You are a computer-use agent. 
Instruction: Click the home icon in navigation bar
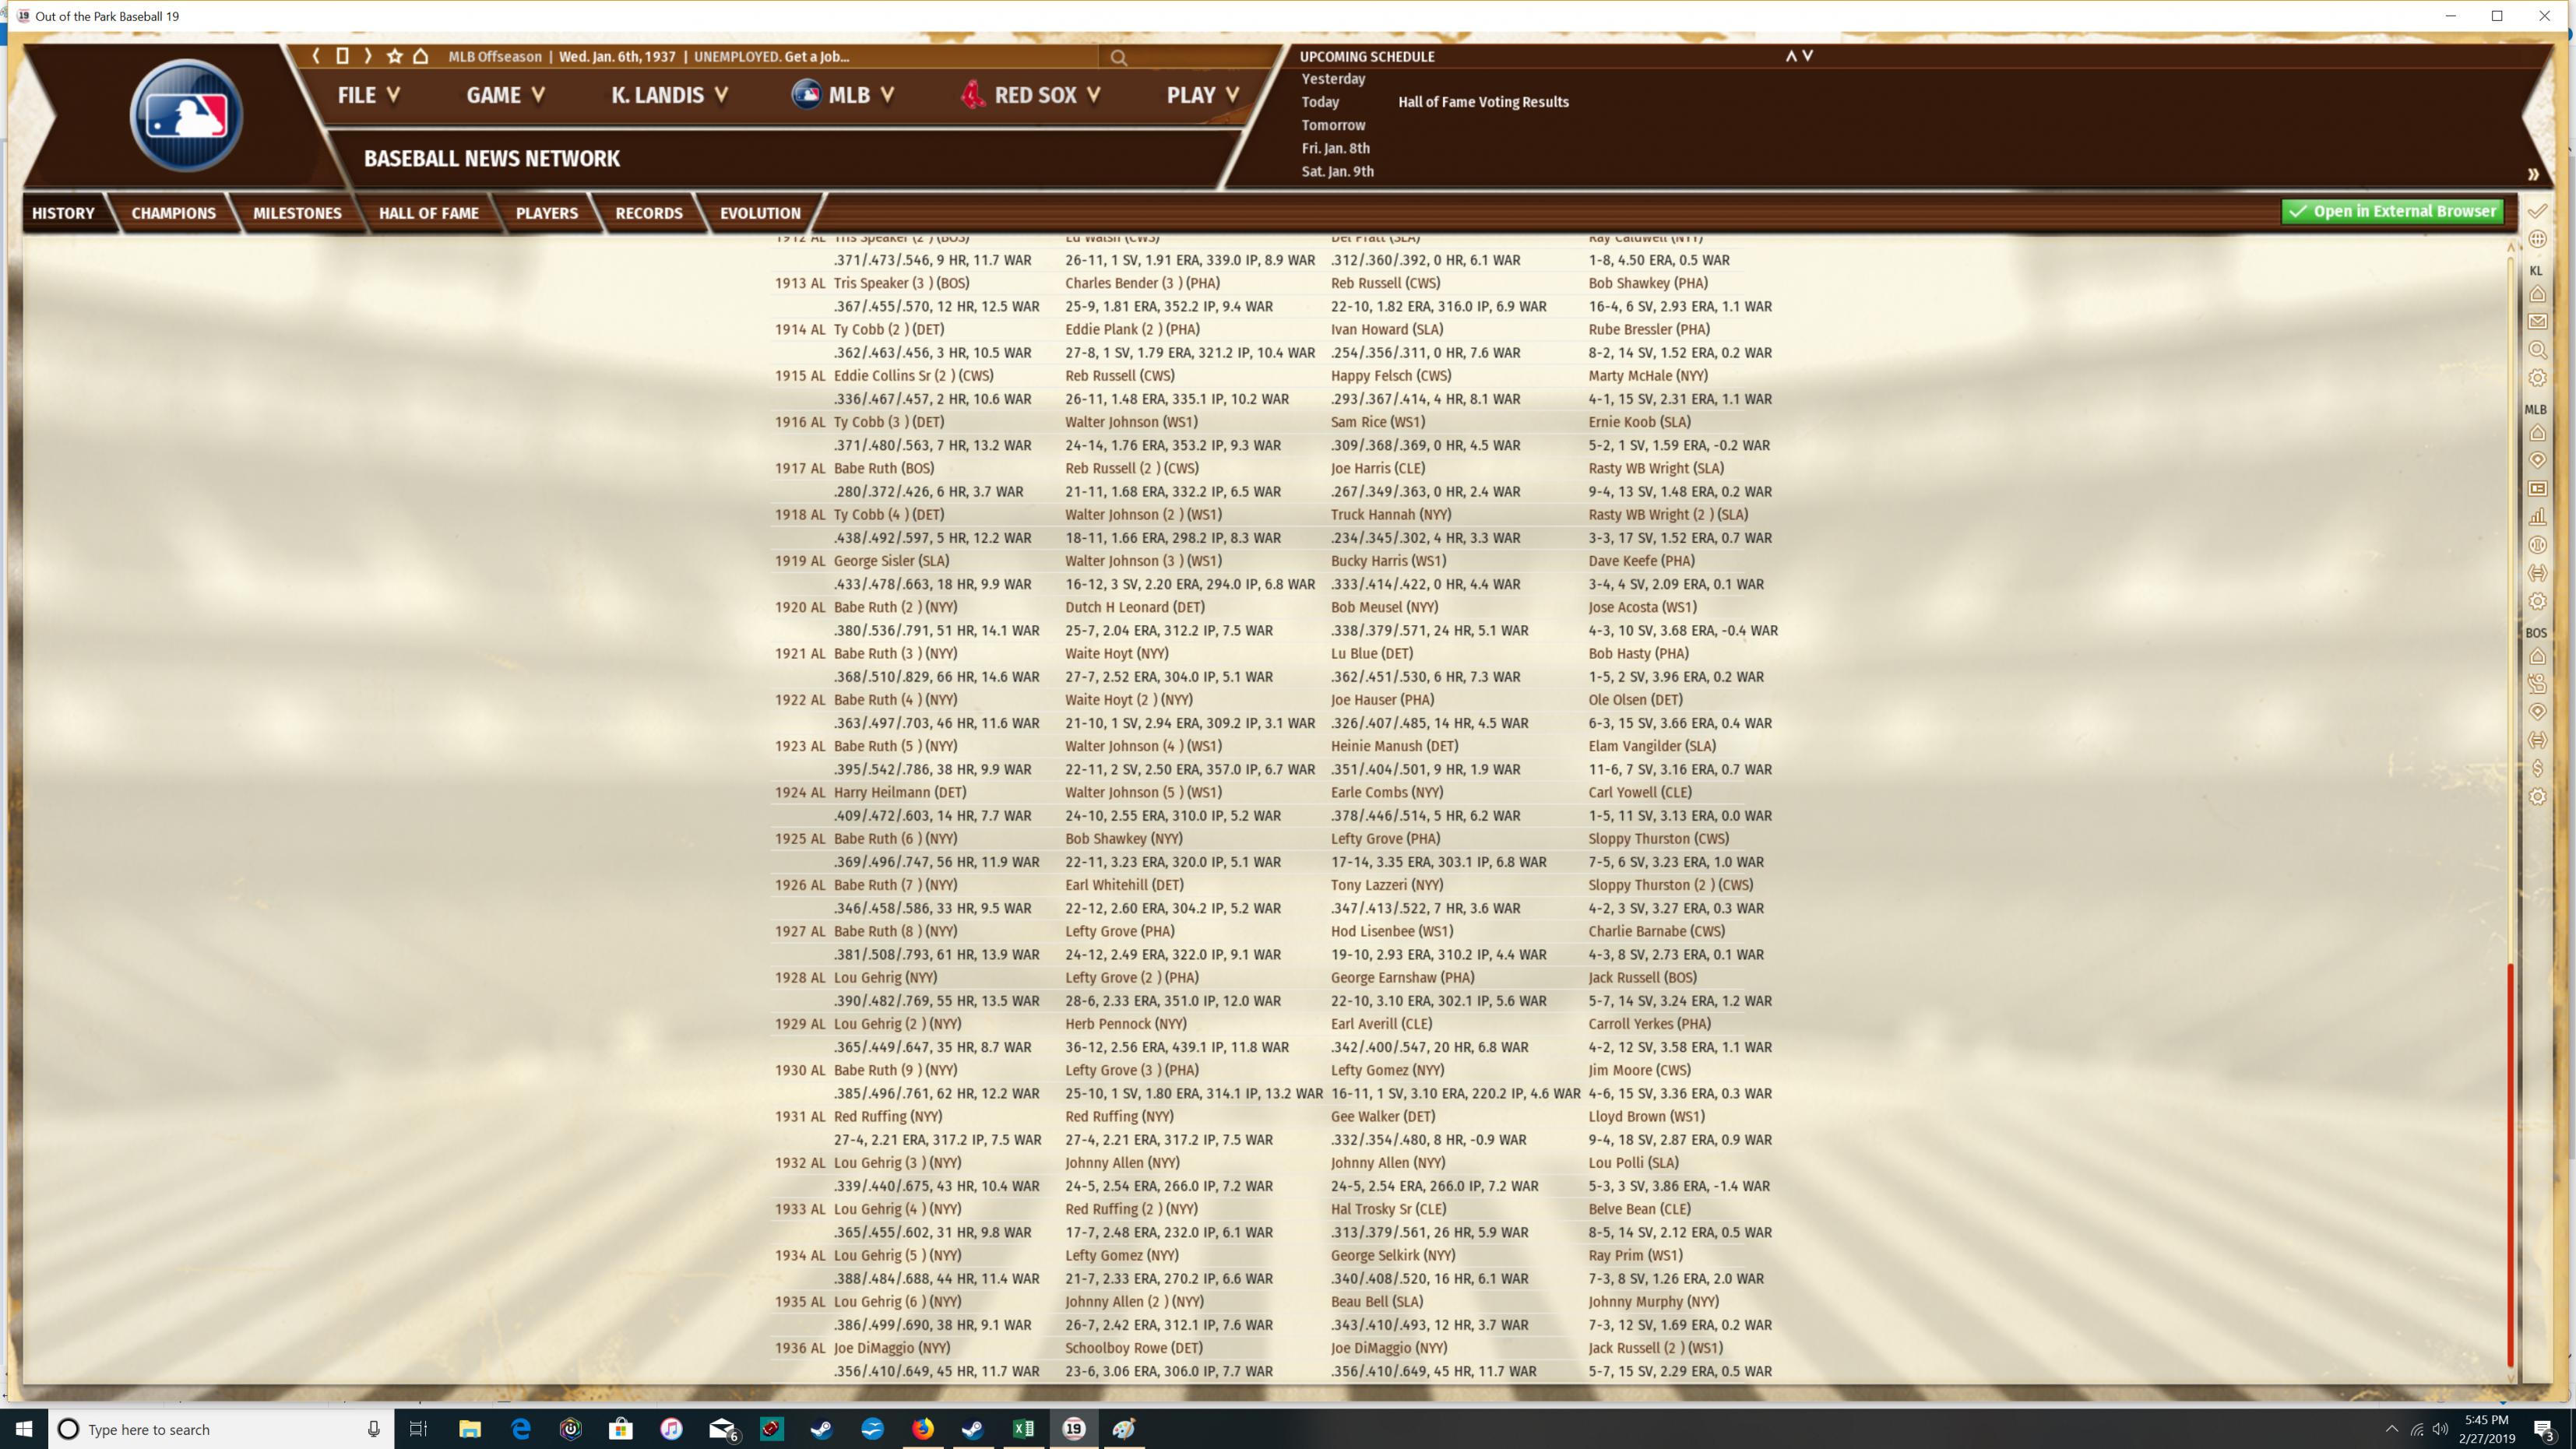pos(421,56)
